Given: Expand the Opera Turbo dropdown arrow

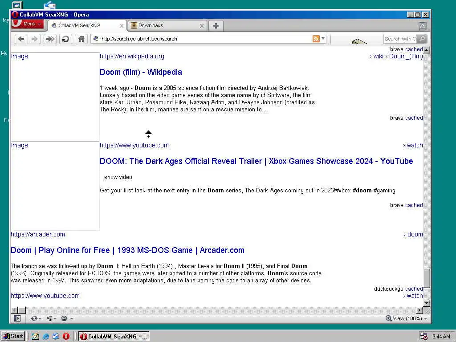Looking at the screenshot, I should coord(72,318).
